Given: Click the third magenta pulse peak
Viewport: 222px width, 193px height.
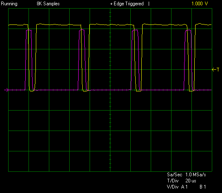Looking at the screenshot, I should coord(135,30).
